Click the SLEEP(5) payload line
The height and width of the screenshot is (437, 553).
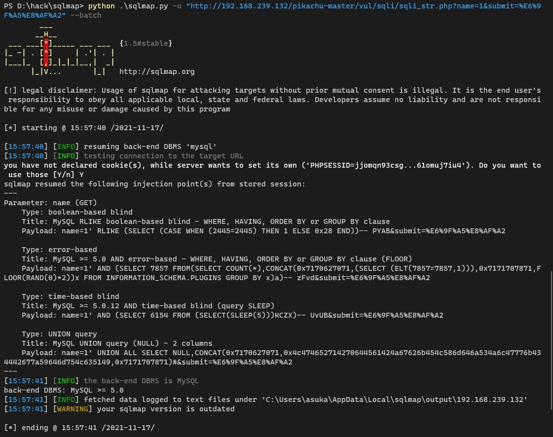[x=232, y=315]
